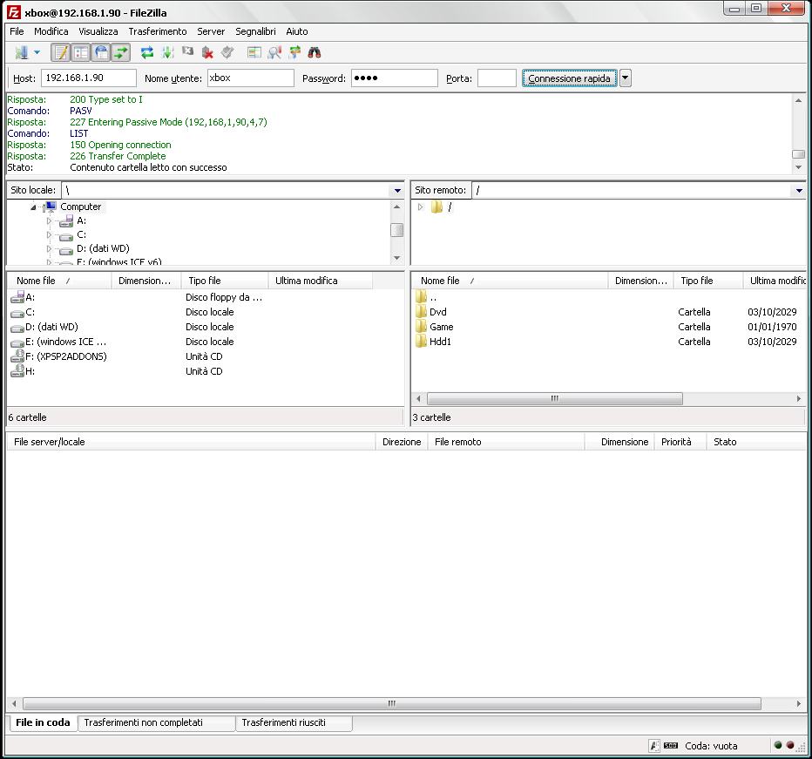Open directory listing filters dialog
This screenshot has width=812, height=759.
(x=254, y=52)
